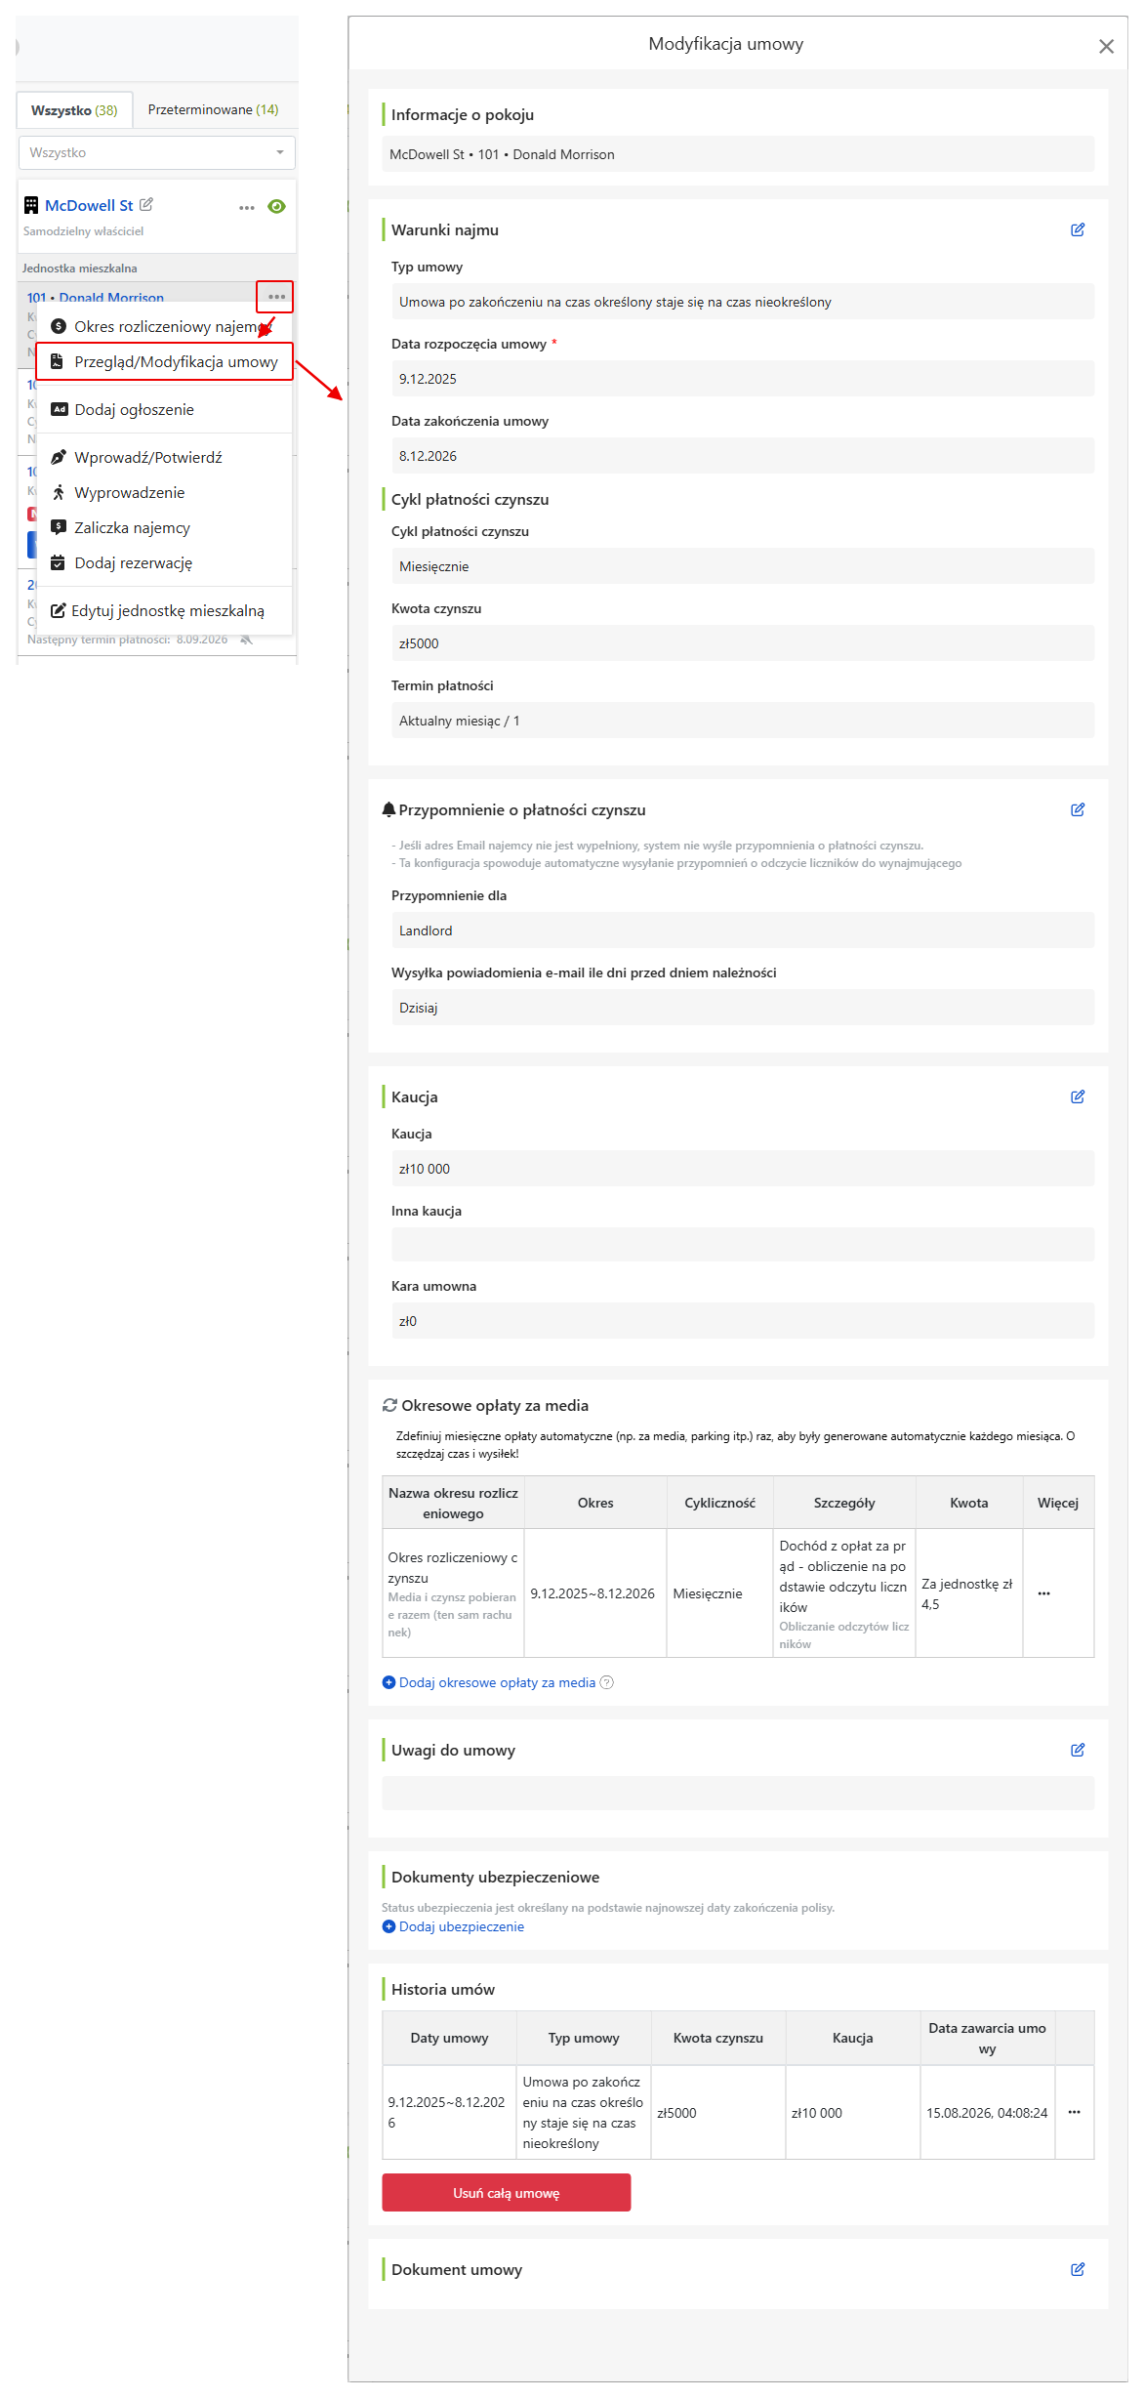Click zł10 000 cell in Historia umów table

coord(852,2112)
